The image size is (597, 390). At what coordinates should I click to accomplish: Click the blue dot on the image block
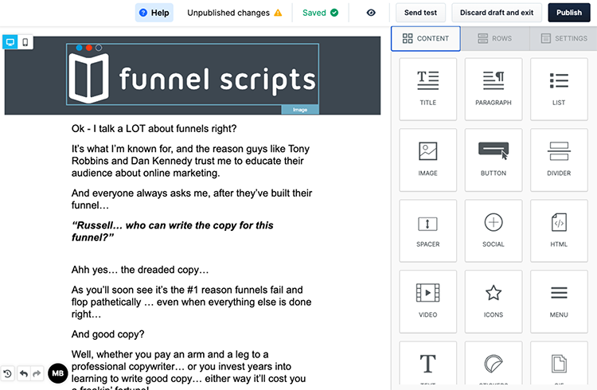pyautogui.click(x=80, y=48)
